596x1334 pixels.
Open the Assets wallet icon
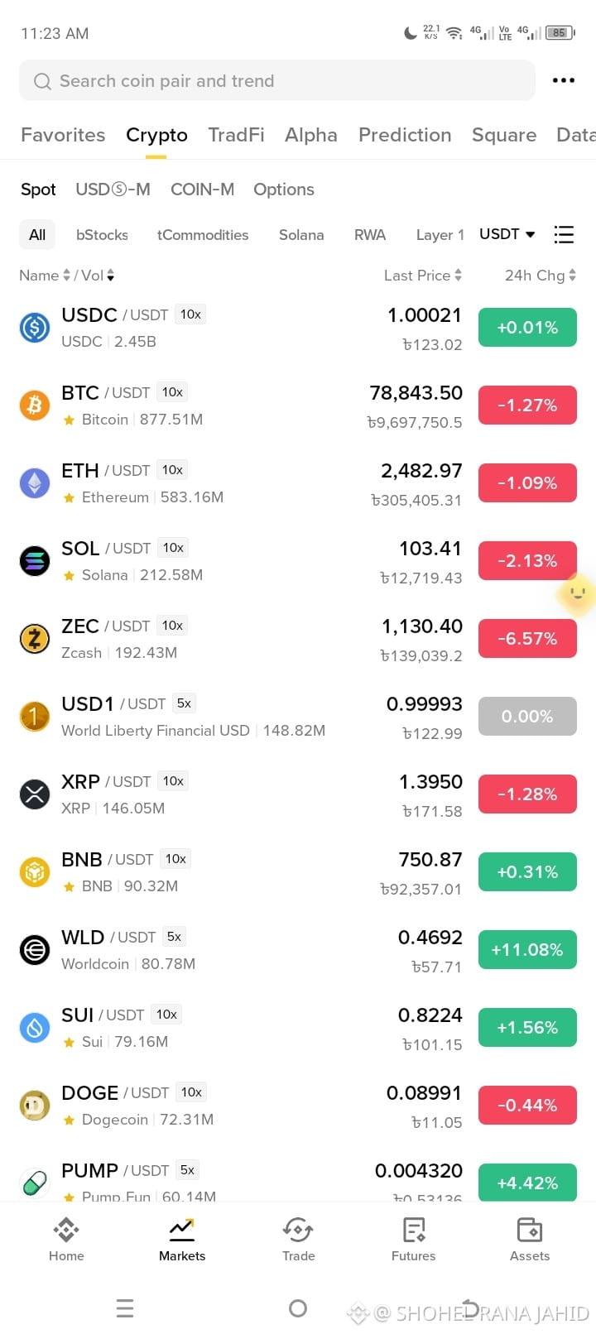coord(530,1230)
